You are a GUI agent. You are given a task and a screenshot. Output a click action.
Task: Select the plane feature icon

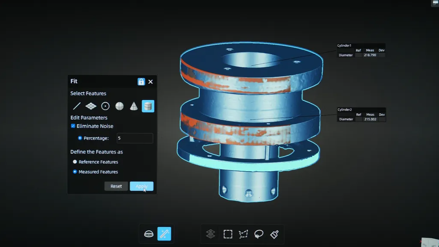coord(91,106)
